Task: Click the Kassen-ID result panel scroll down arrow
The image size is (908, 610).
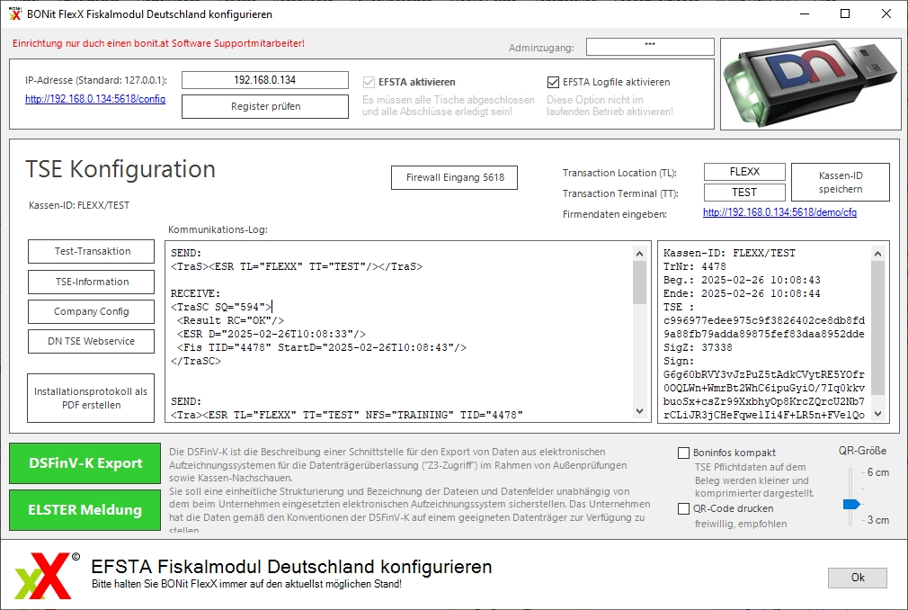Action: (878, 414)
